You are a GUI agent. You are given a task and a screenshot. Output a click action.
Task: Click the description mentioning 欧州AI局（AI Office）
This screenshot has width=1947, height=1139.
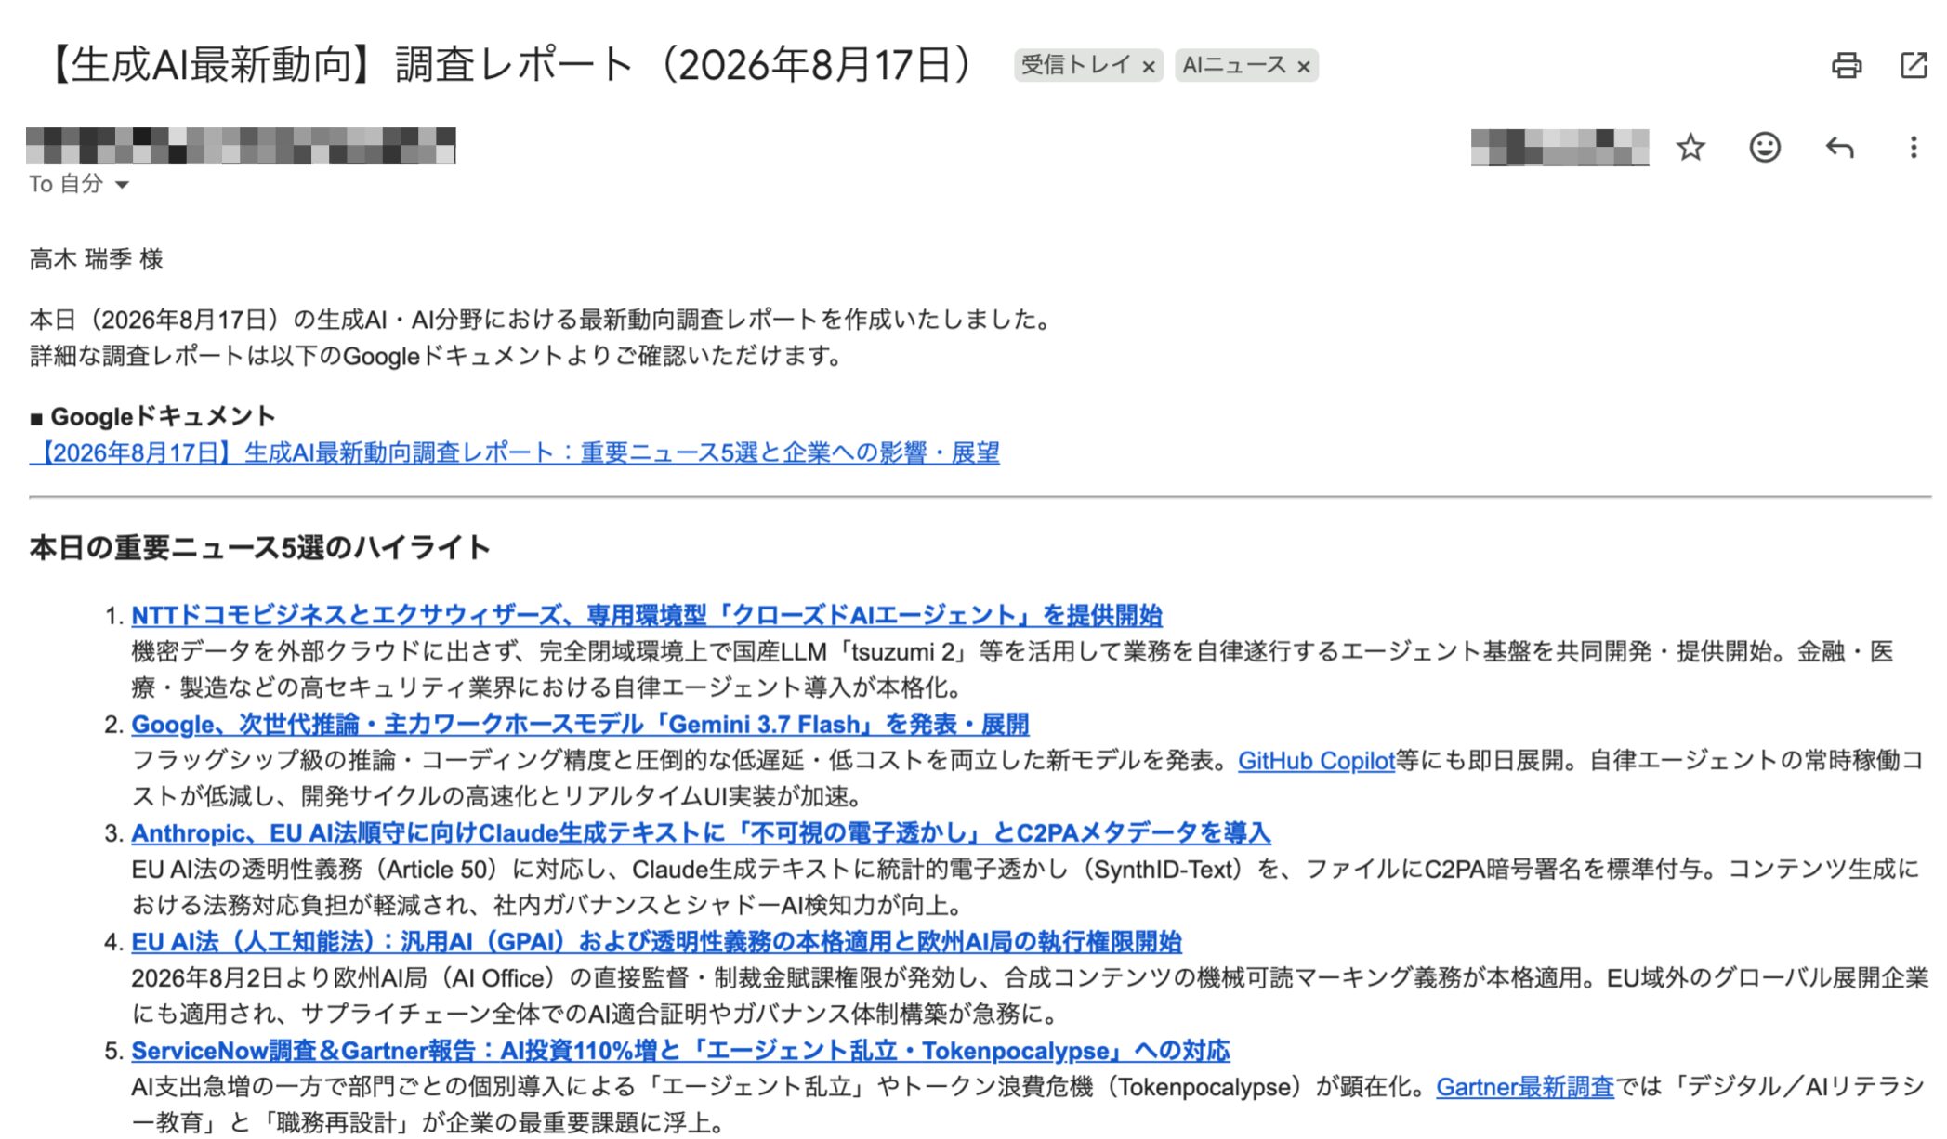tap(1030, 995)
